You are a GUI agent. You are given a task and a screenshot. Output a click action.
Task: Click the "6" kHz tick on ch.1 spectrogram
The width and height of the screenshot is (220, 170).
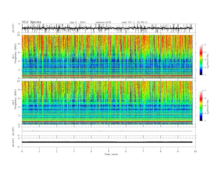[19, 52]
